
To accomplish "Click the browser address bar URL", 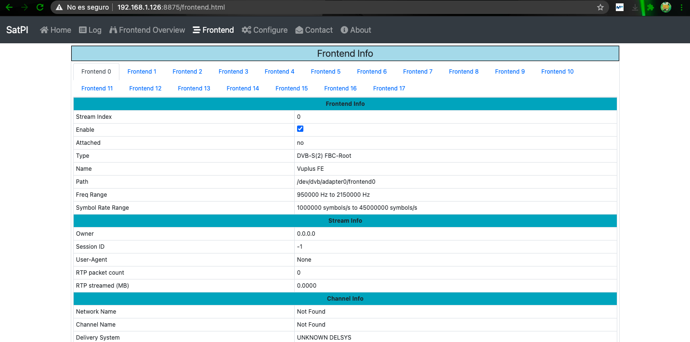I will (171, 7).
